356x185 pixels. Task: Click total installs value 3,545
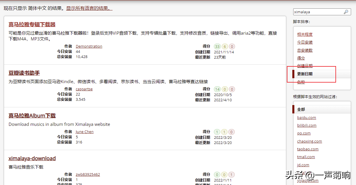pyautogui.click(x=80, y=99)
